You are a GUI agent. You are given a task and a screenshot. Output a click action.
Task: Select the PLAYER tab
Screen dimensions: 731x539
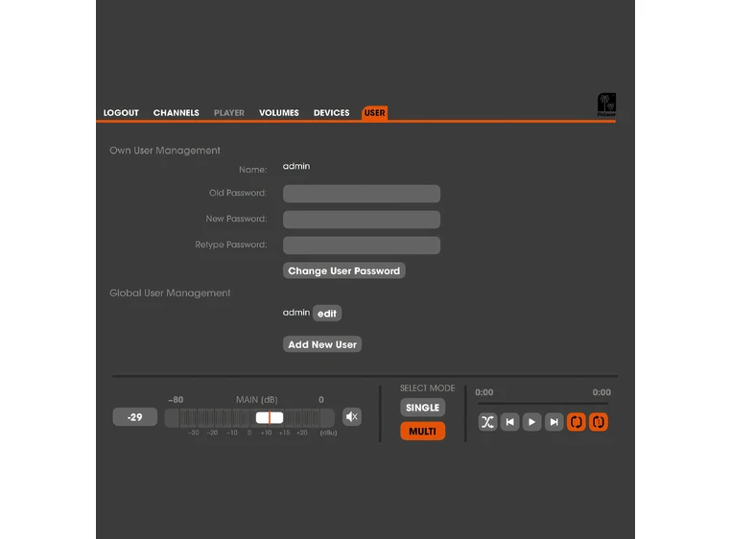229,113
